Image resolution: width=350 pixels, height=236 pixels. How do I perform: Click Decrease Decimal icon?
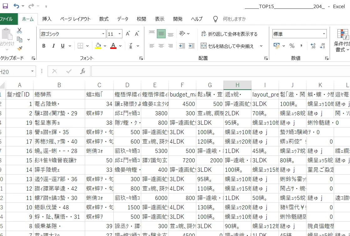click(x=322, y=46)
